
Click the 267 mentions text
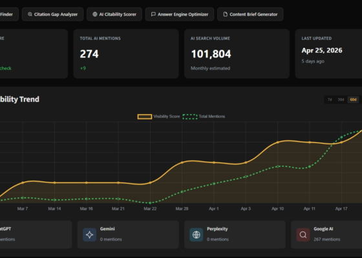coord(327,239)
